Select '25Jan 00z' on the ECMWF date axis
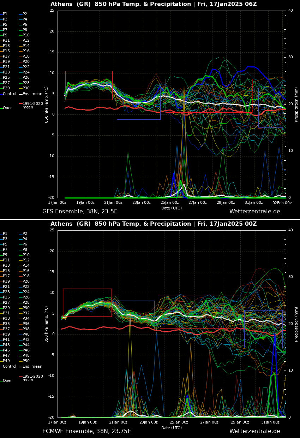Image resolution: width=300 pixels, height=438 pixels. 179,422
